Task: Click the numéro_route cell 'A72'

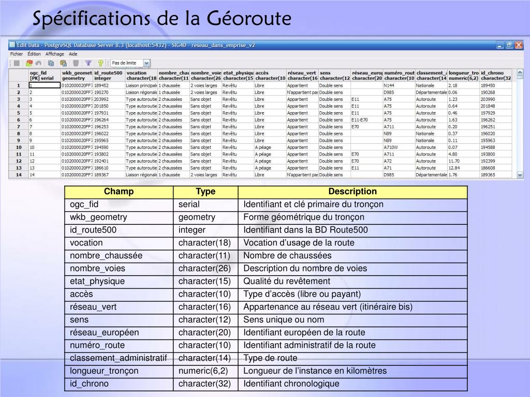Action: pos(399,161)
